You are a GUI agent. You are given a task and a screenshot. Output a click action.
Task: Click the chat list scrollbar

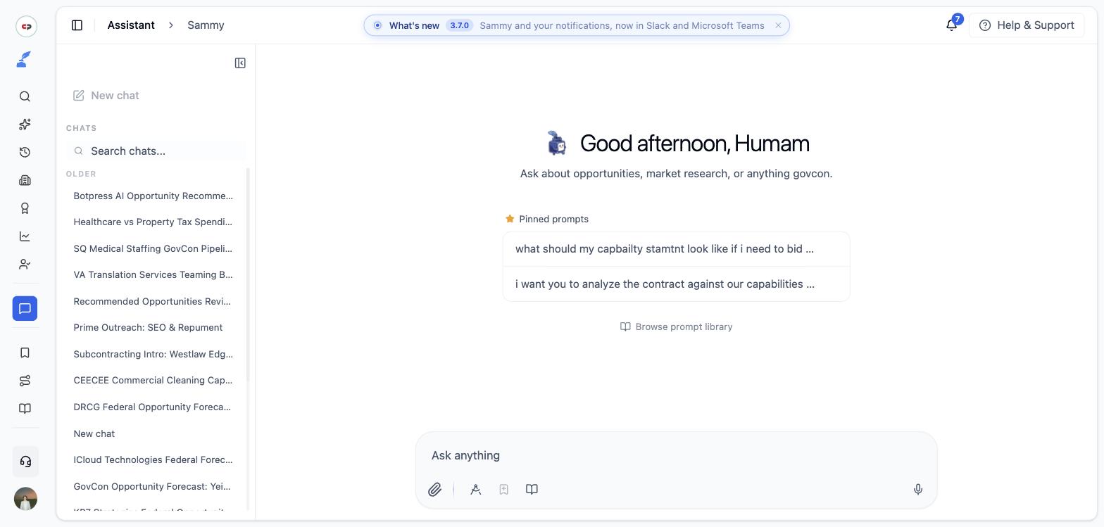[249, 274]
